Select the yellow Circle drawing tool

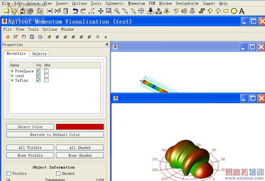[234, 11]
